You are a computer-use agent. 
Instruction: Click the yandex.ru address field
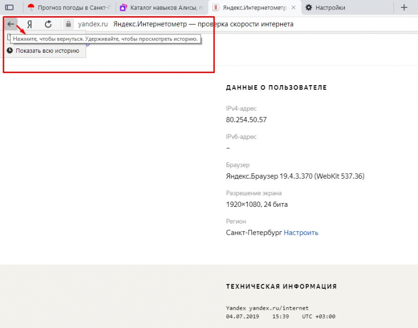[93, 24]
